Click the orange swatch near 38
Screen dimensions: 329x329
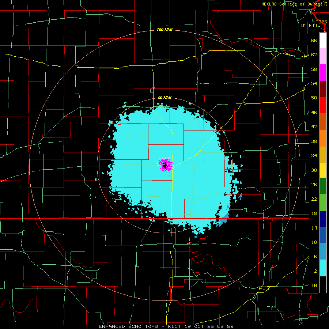[323, 138]
